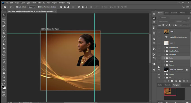Click the Navigator preview thumbnail
The height and width of the screenshot is (103, 191).
[170, 92]
